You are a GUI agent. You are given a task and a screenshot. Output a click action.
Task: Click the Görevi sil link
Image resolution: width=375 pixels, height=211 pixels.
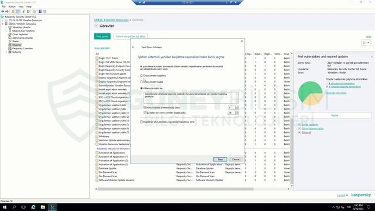pos(306,132)
